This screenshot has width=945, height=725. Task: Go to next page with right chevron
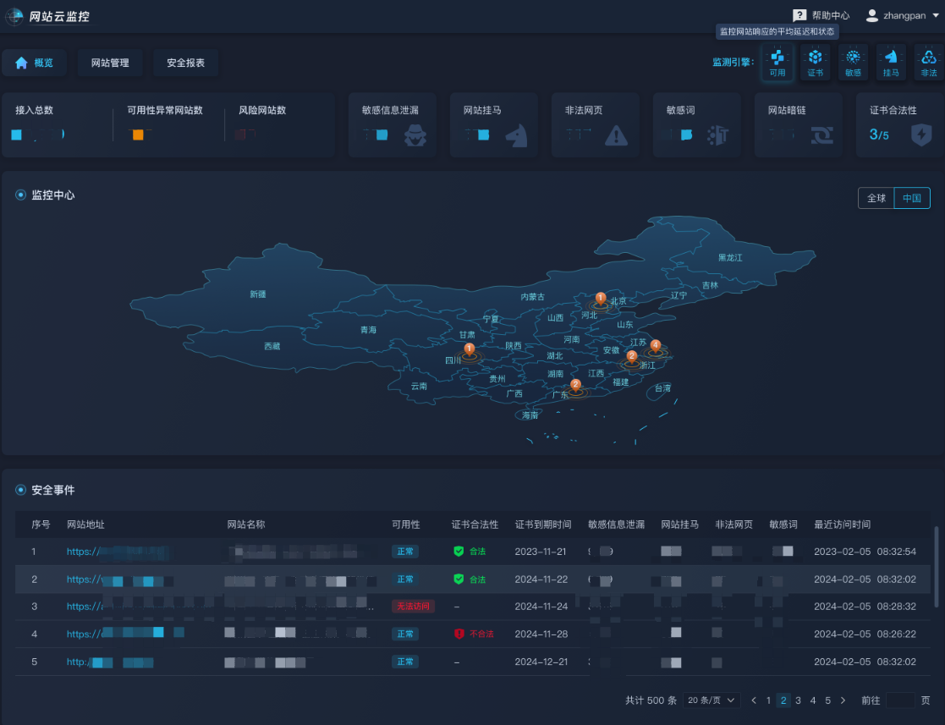tap(843, 700)
